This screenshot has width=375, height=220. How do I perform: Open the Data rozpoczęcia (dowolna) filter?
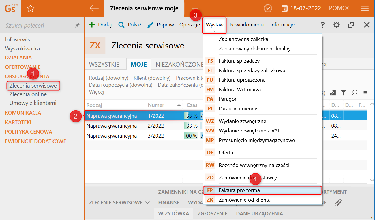pyautogui.click(x=121, y=85)
